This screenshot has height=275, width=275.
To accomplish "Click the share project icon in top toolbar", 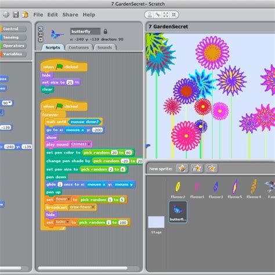I will click(x=25, y=15).
